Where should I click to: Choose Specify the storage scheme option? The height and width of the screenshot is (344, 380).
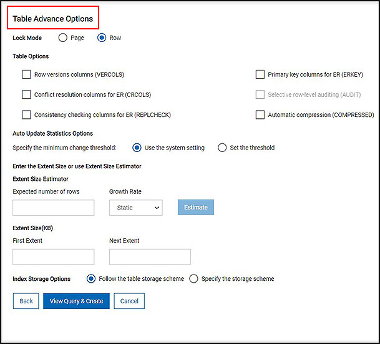pyautogui.click(x=193, y=278)
